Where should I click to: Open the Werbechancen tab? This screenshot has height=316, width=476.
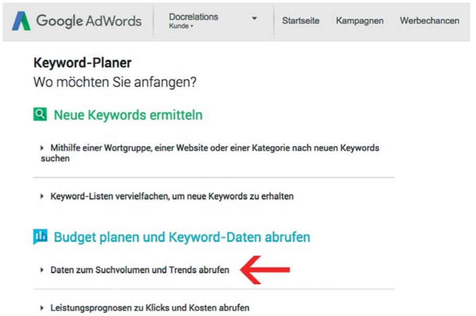click(429, 20)
